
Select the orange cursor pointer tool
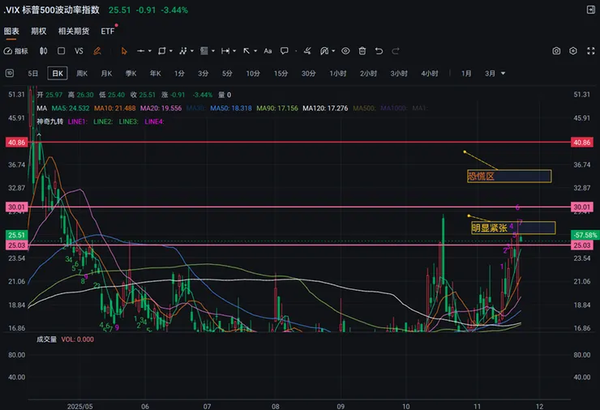click(x=123, y=51)
